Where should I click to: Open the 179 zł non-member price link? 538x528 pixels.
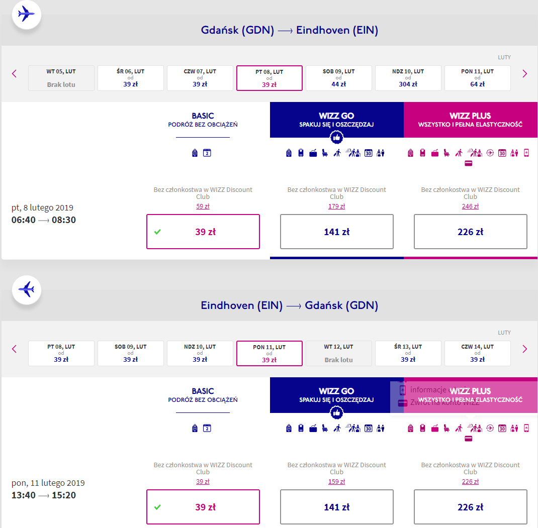(336, 206)
